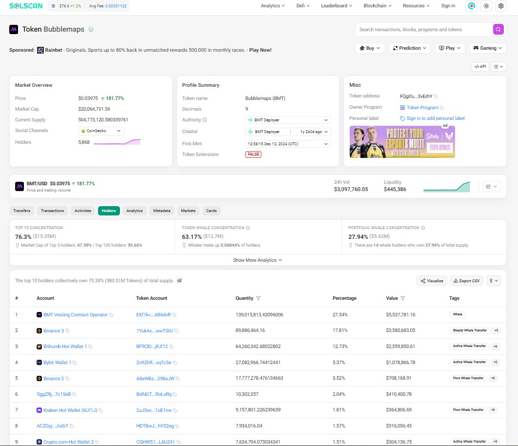Click the price trend mini chart near Liquidity

pos(447,187)
